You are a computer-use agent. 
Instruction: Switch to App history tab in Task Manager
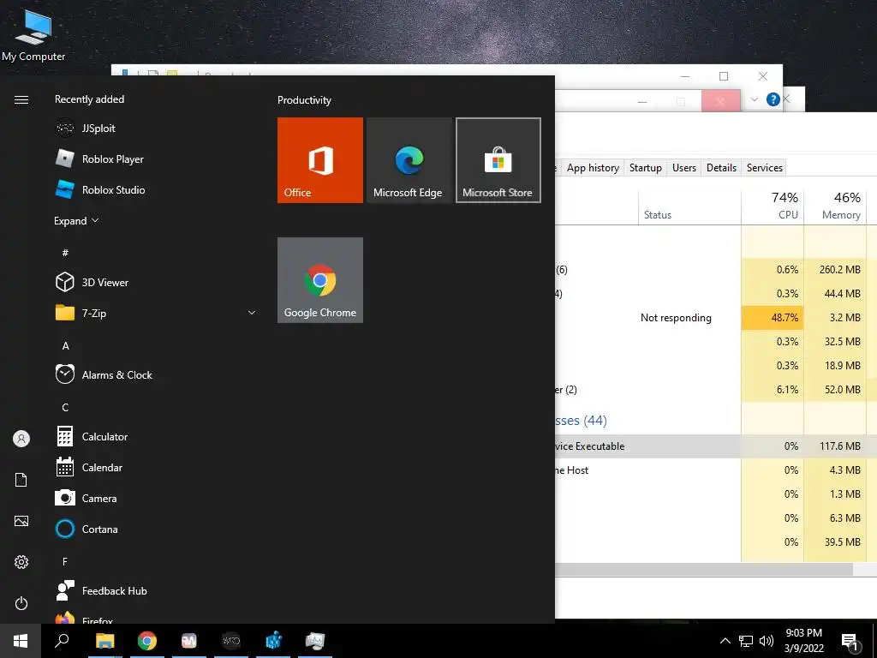point(593,168)
